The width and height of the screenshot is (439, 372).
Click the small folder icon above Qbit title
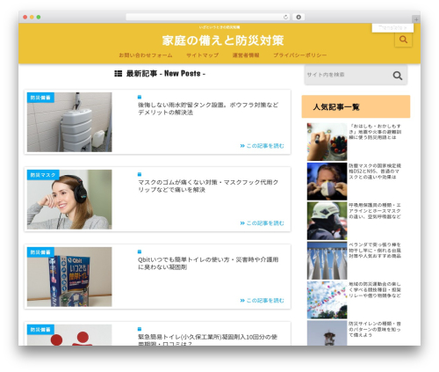coord(140,252)
